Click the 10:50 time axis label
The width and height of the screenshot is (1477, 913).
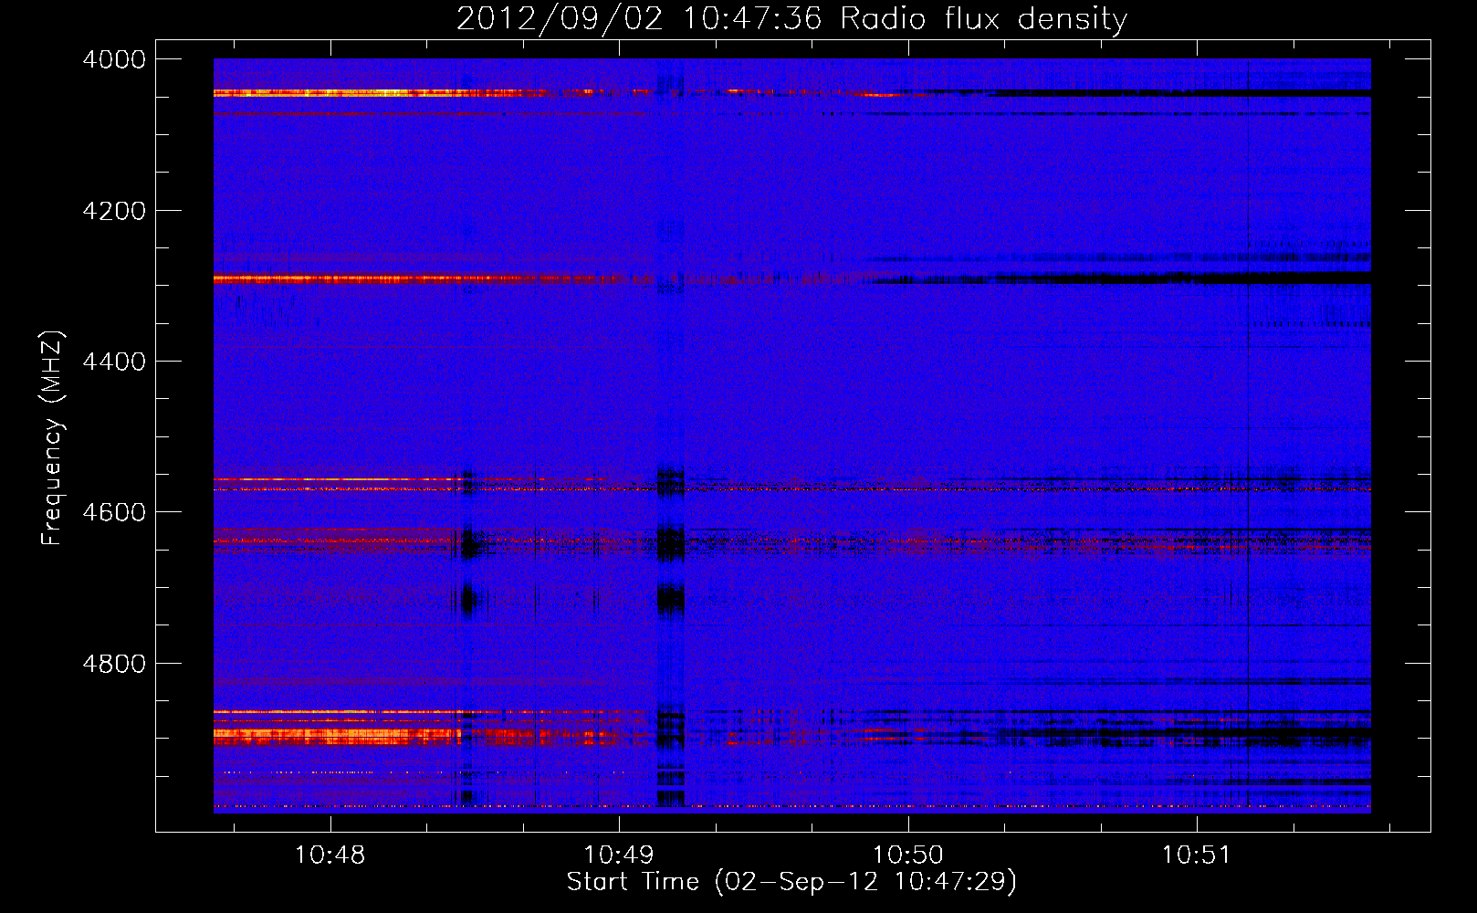908,855
